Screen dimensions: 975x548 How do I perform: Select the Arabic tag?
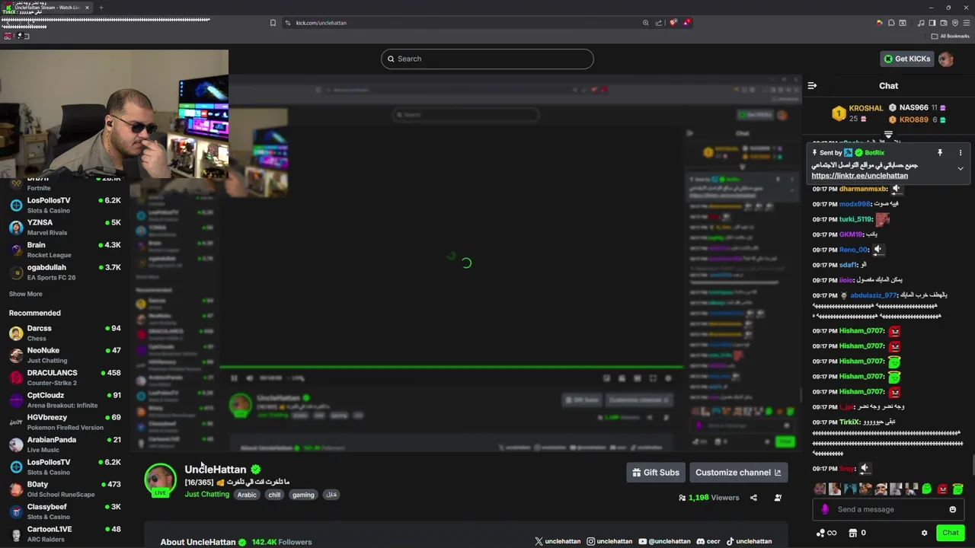247,495
